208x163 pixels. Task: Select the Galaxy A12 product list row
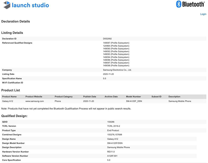pyautogui.click(x=7, y=101)
